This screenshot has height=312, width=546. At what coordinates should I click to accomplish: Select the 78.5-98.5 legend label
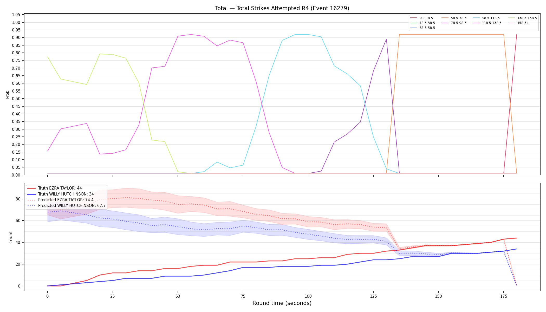tap(458, 23)
